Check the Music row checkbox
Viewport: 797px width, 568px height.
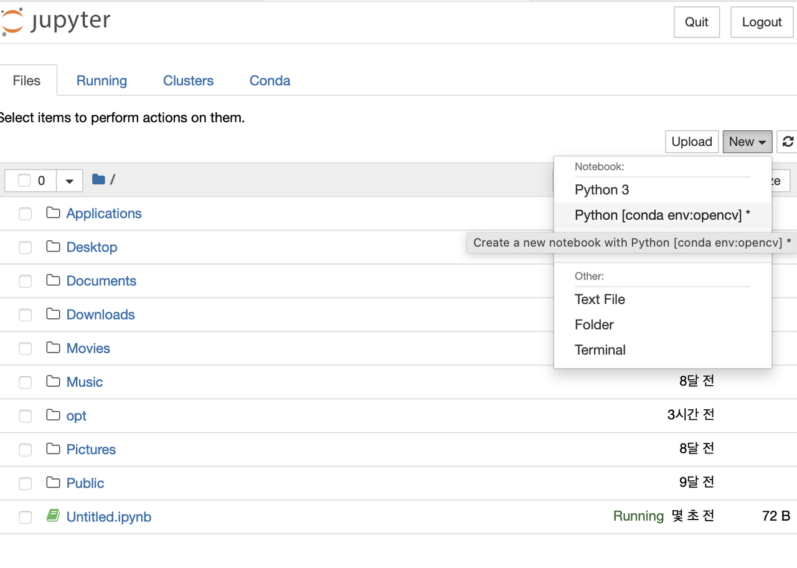click(x=25, y=382)
